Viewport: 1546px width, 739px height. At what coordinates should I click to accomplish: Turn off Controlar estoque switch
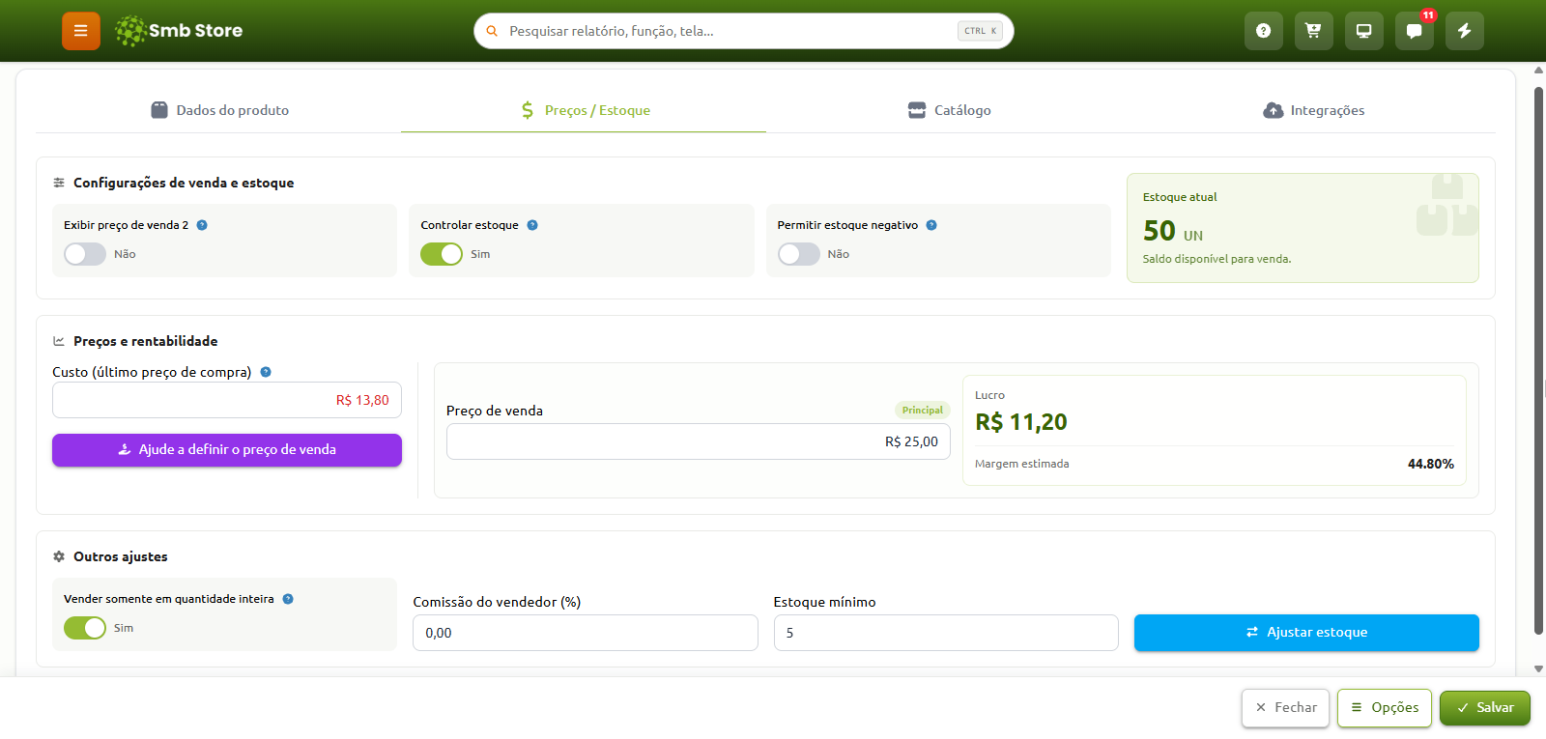pos(442,254)
